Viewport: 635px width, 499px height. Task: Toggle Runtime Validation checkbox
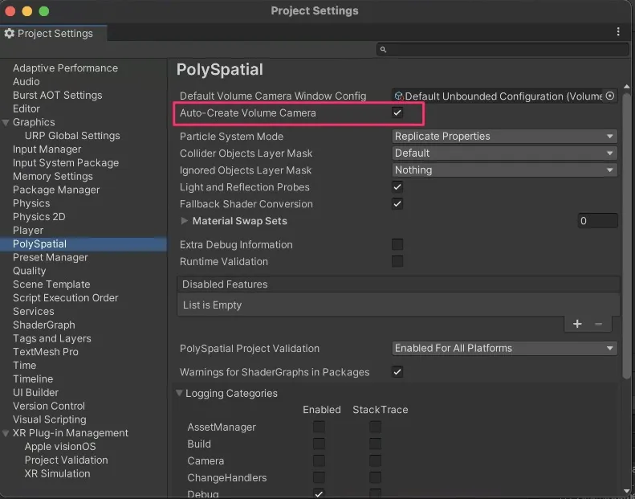[x=397, y=261]
